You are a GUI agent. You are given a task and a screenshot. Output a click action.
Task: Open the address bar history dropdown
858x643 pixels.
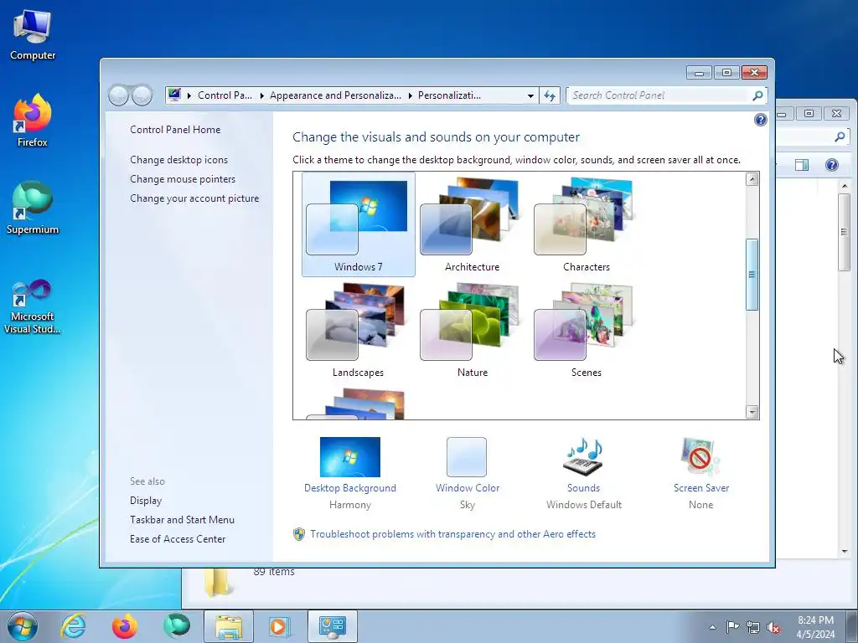tap(530, 95)
